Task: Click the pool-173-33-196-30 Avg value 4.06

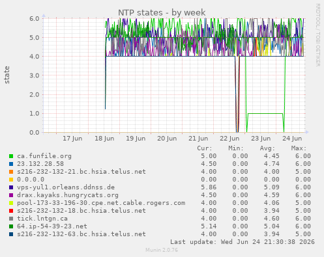Action: 272,203
